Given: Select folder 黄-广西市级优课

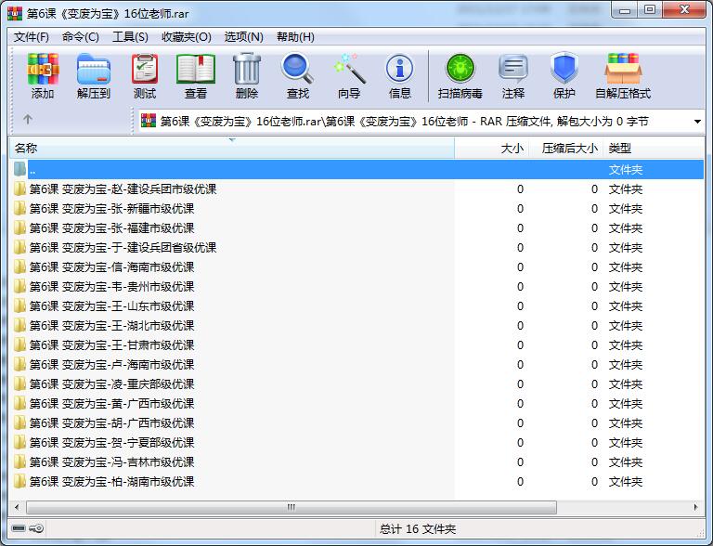Looking at the screenshot, I should (357, 404).
